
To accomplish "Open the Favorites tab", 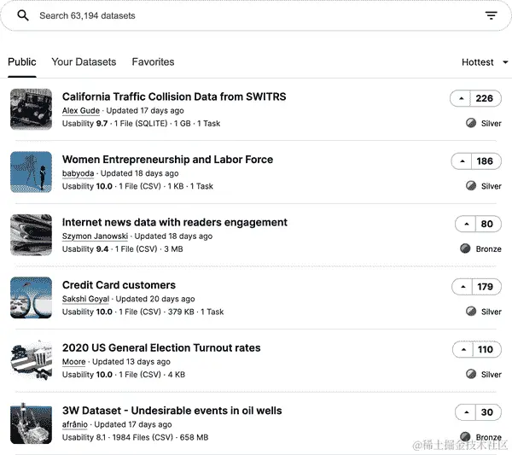I will click(153, 62).
